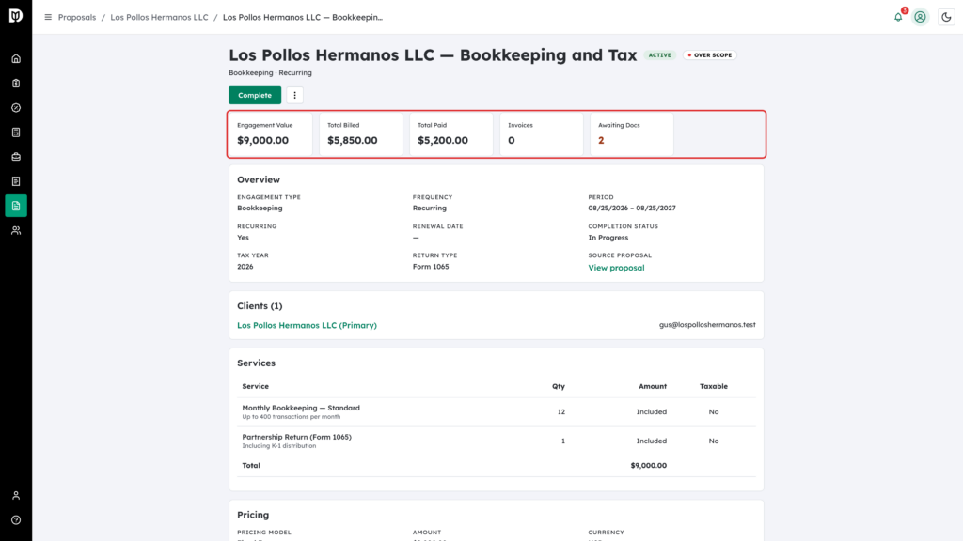Image resolution: width=963 pixels, height=541 pixels.
Task: Open the Los Pollos Hermanos LLC breadcrumb
Action: [159, 17]
